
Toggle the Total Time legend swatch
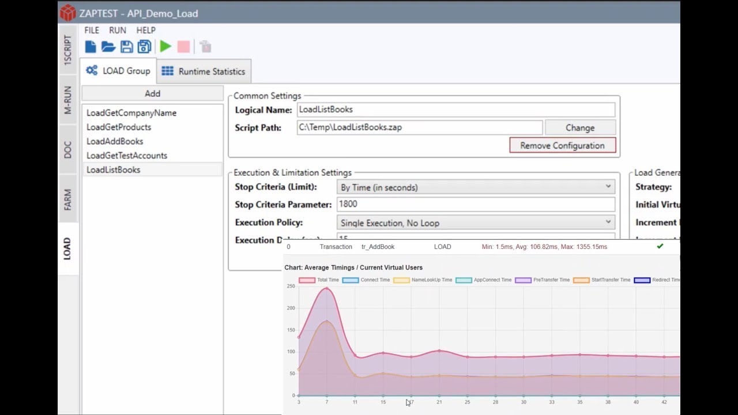[307, 280]
